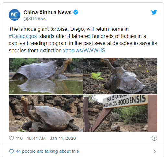The width and height of the screenshot is (164, 157).
Task: Open 44 people are talking about this
Action: (47, 151)
